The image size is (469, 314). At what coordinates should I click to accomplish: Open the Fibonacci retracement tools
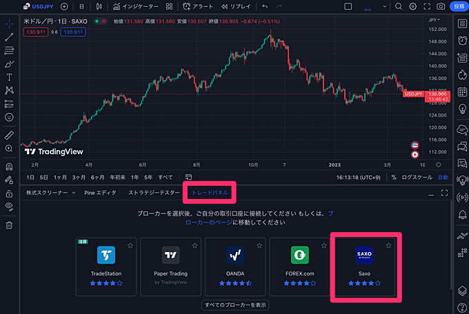point(9,50)
